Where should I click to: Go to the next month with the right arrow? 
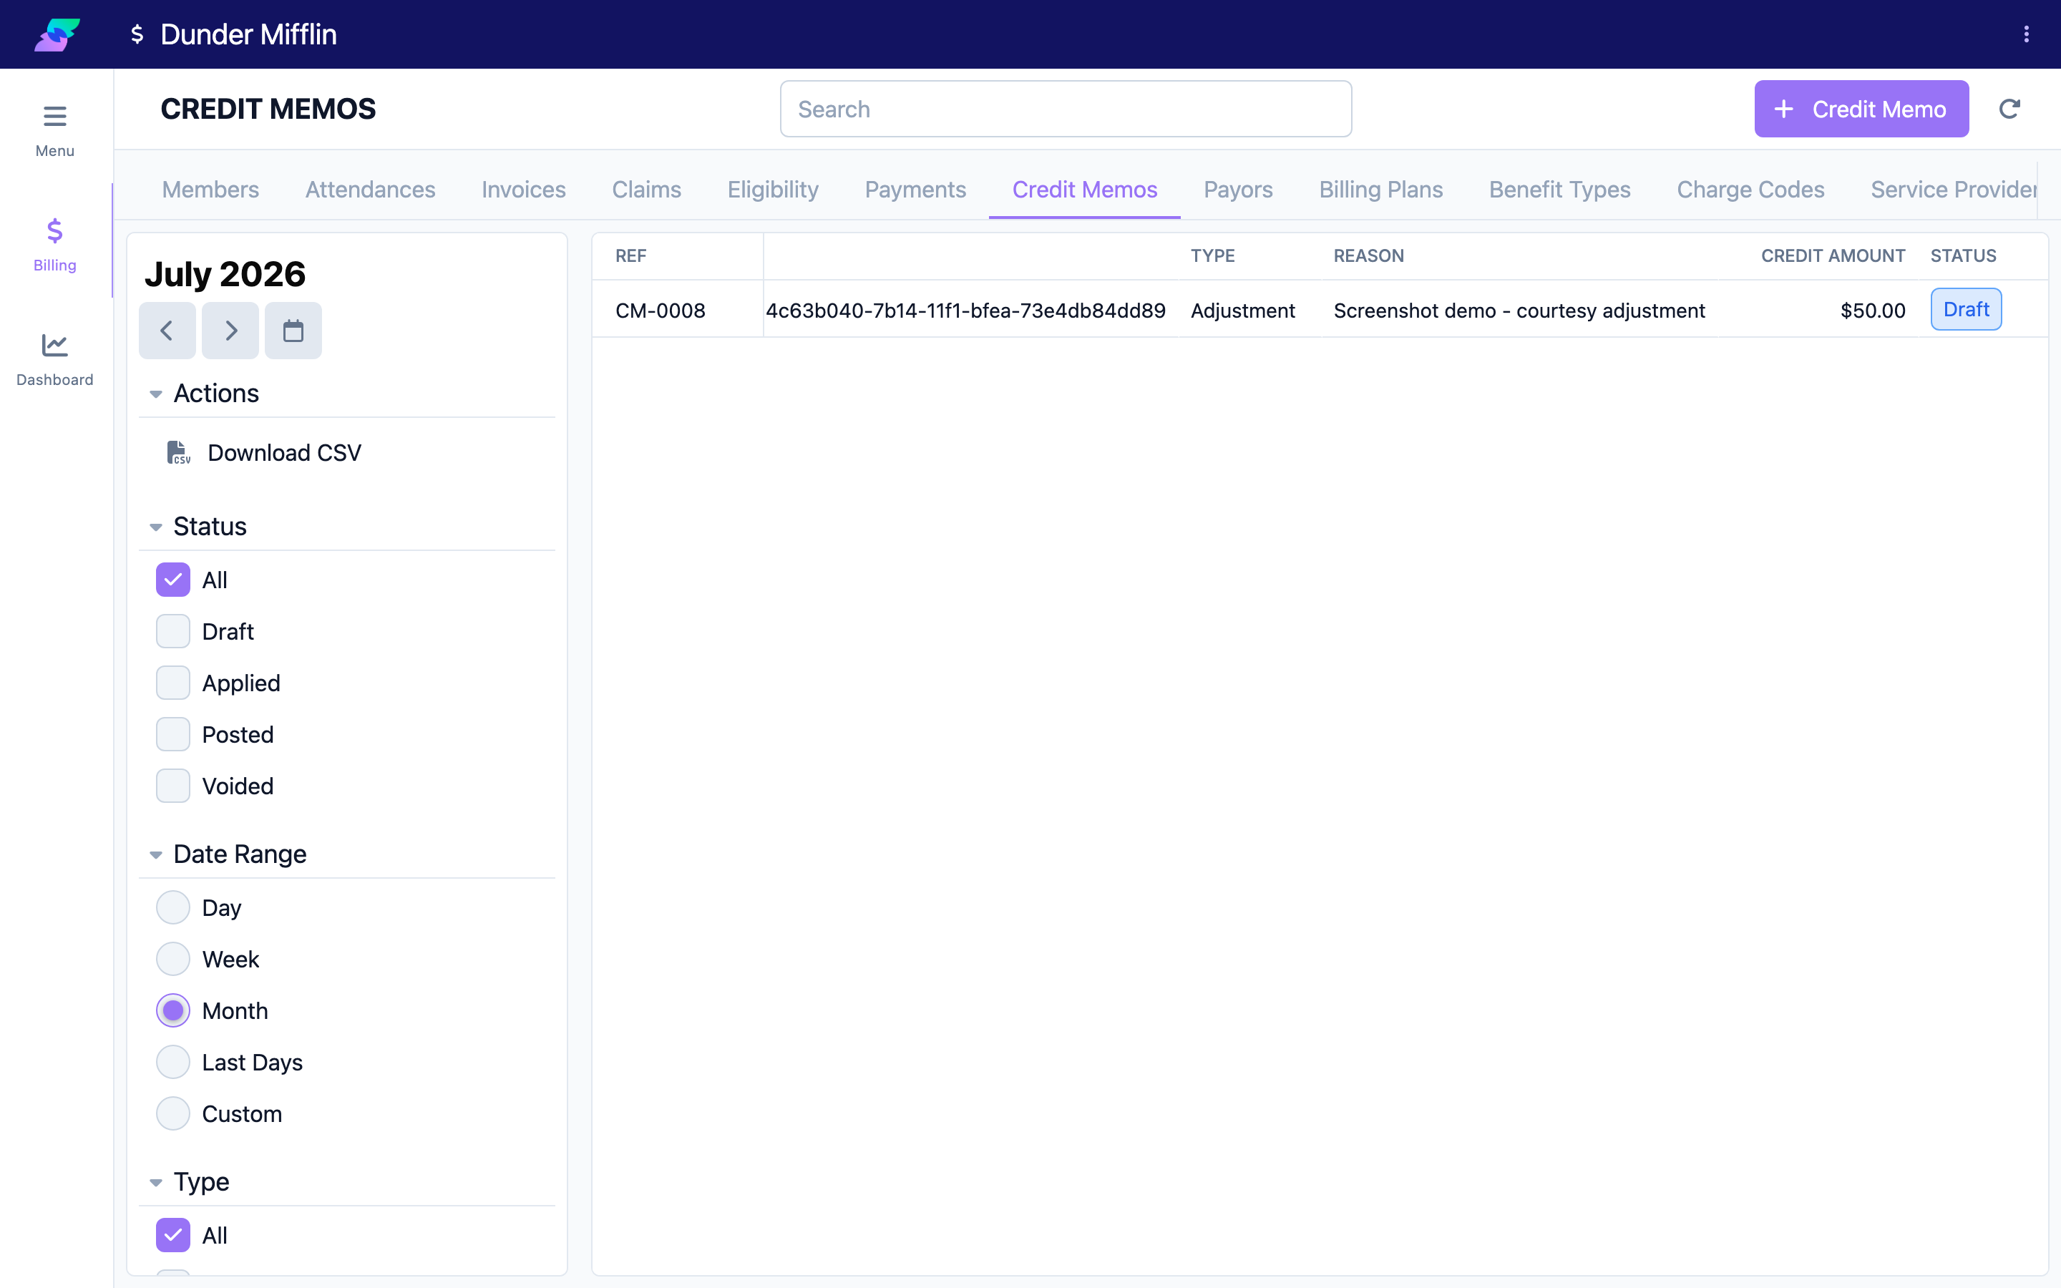click(230, 331)
